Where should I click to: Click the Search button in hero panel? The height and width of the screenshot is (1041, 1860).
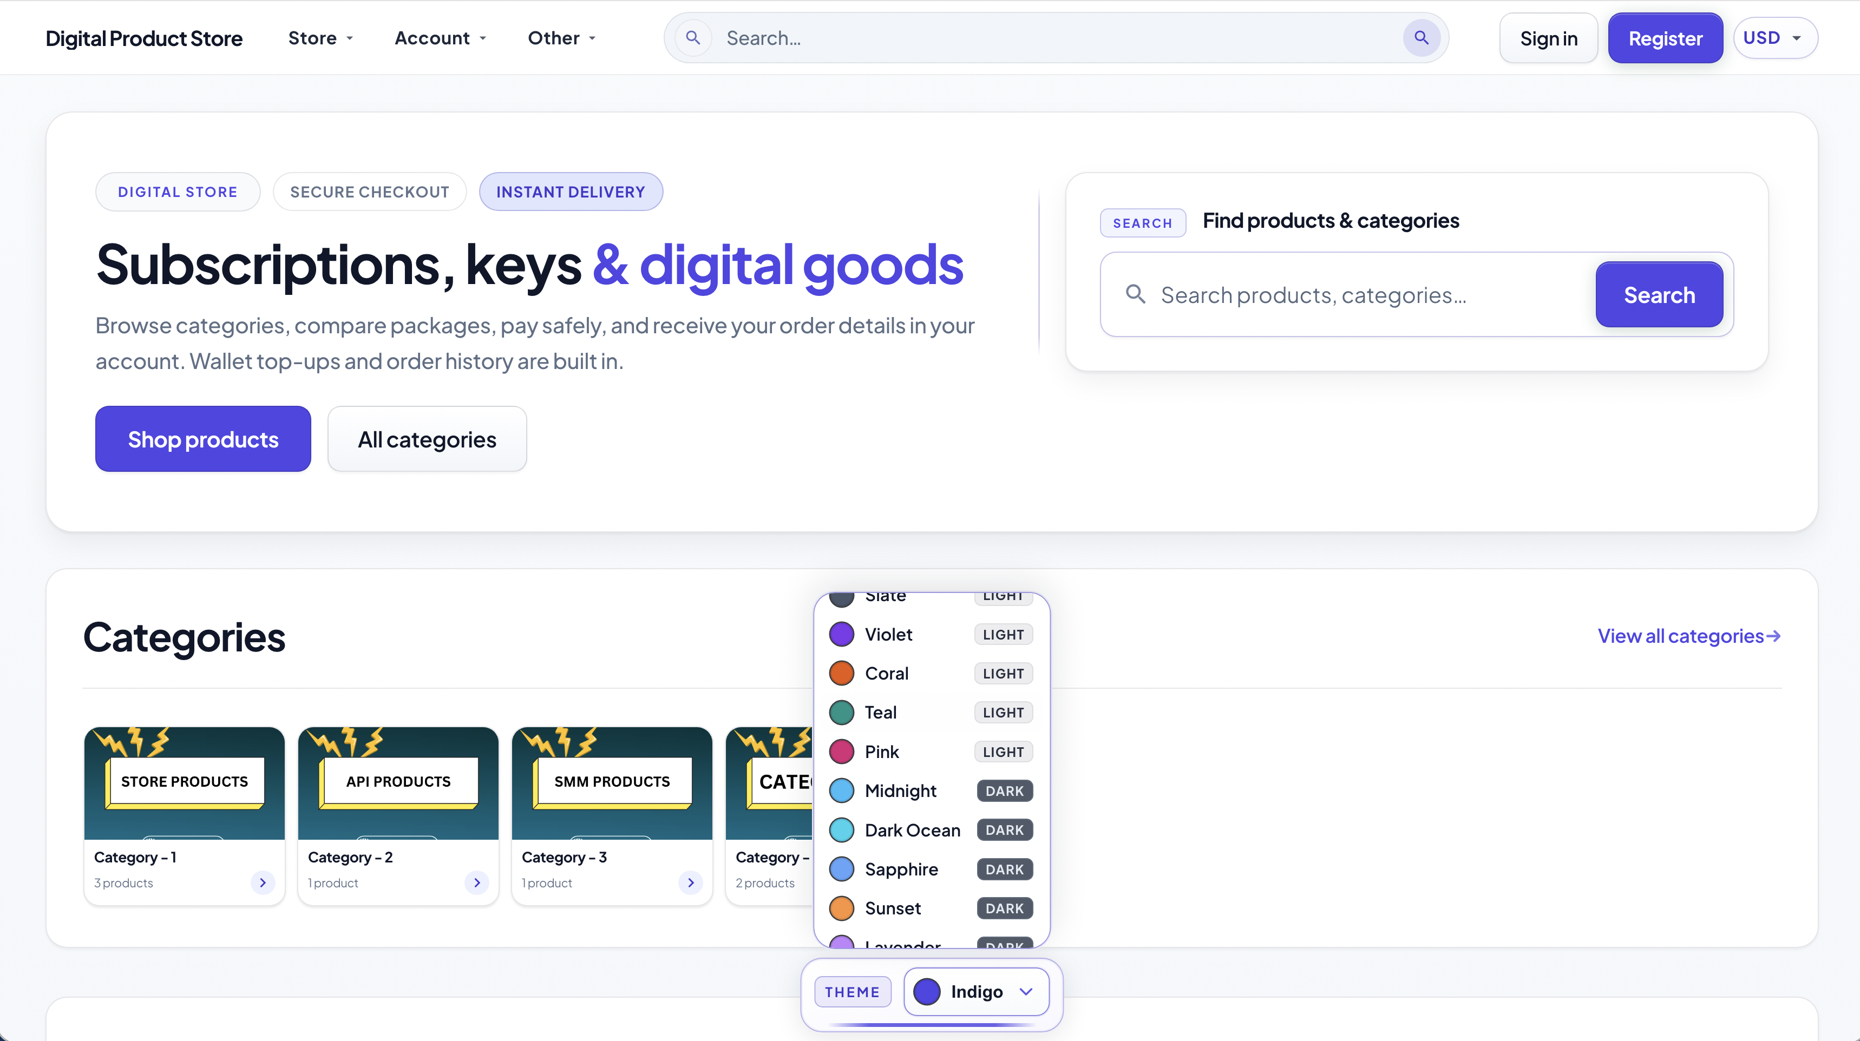tap(1659, 294)
